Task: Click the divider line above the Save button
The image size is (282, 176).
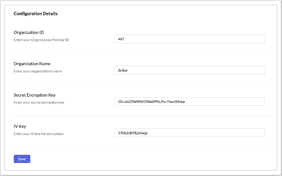Action: pos(145,147)
